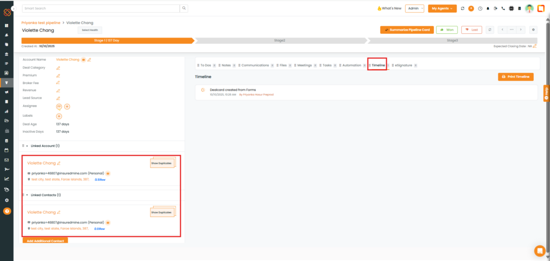Edit Deal Category with pencil icon
This screenshot has height=261, width=550.
pyautogui.click(x=58, y=68)
